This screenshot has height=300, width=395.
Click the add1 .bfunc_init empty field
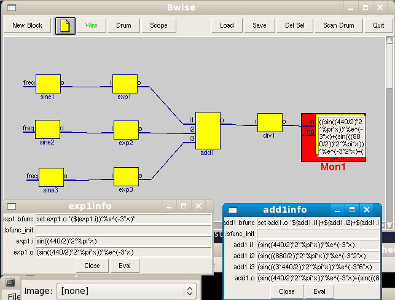(318, 234)
